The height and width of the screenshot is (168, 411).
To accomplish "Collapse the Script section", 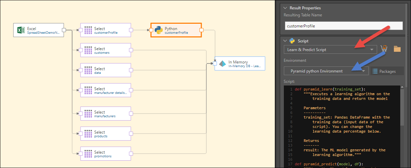I will 286,41.
